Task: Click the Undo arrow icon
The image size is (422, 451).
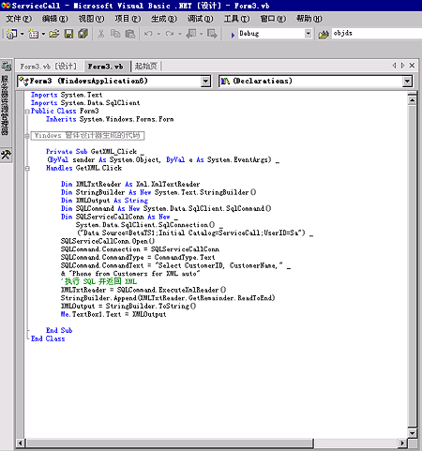Action: point(148,34)
